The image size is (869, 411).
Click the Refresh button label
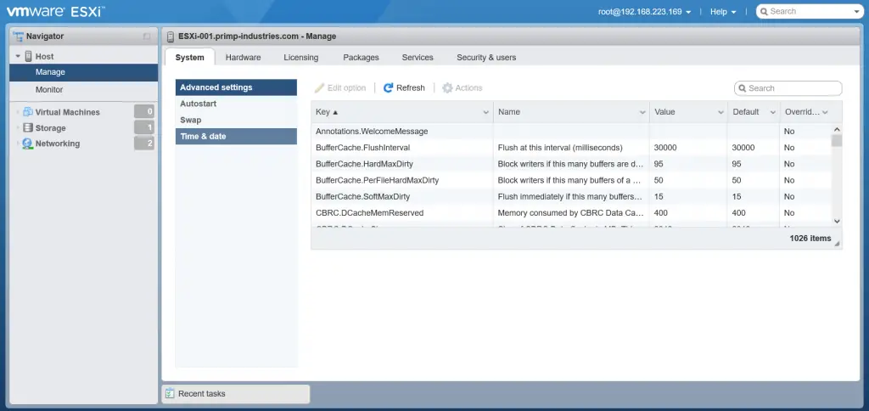pyautogui.click(x=411, y=87)
